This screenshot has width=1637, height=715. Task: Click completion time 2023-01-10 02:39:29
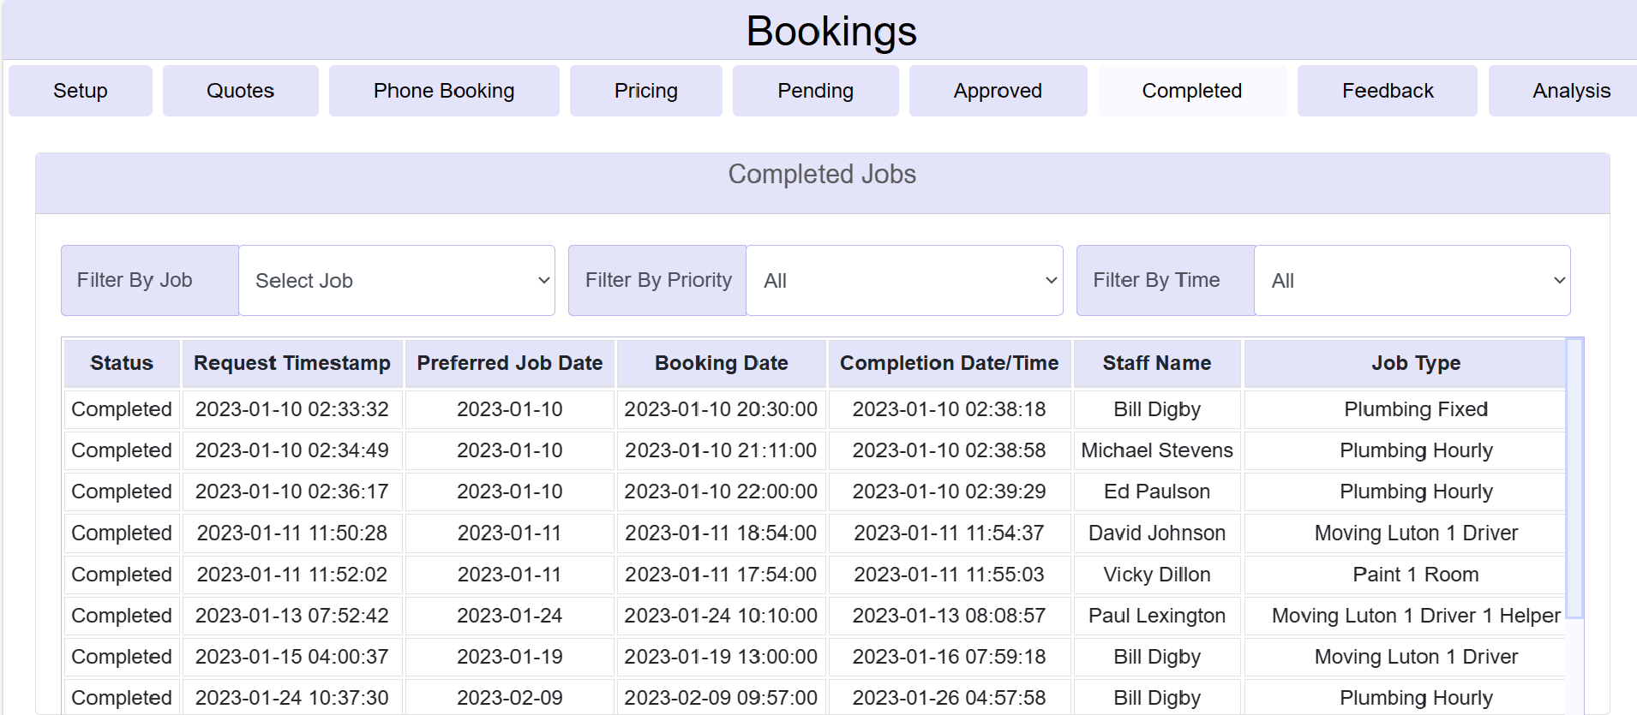point(950,492)
